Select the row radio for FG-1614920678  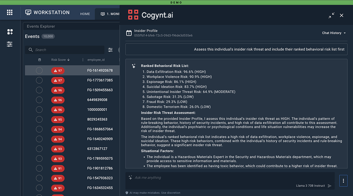[x=39, y=70]
